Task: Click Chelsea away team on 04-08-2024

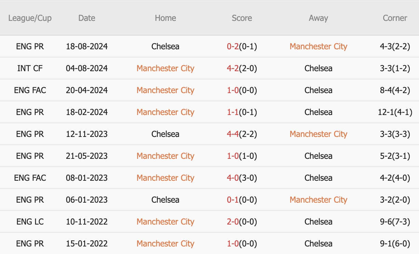Action: [319, 68]
